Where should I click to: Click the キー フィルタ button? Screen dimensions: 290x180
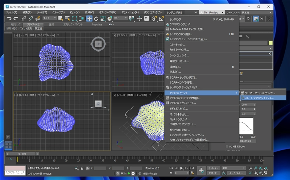point(236,173)
